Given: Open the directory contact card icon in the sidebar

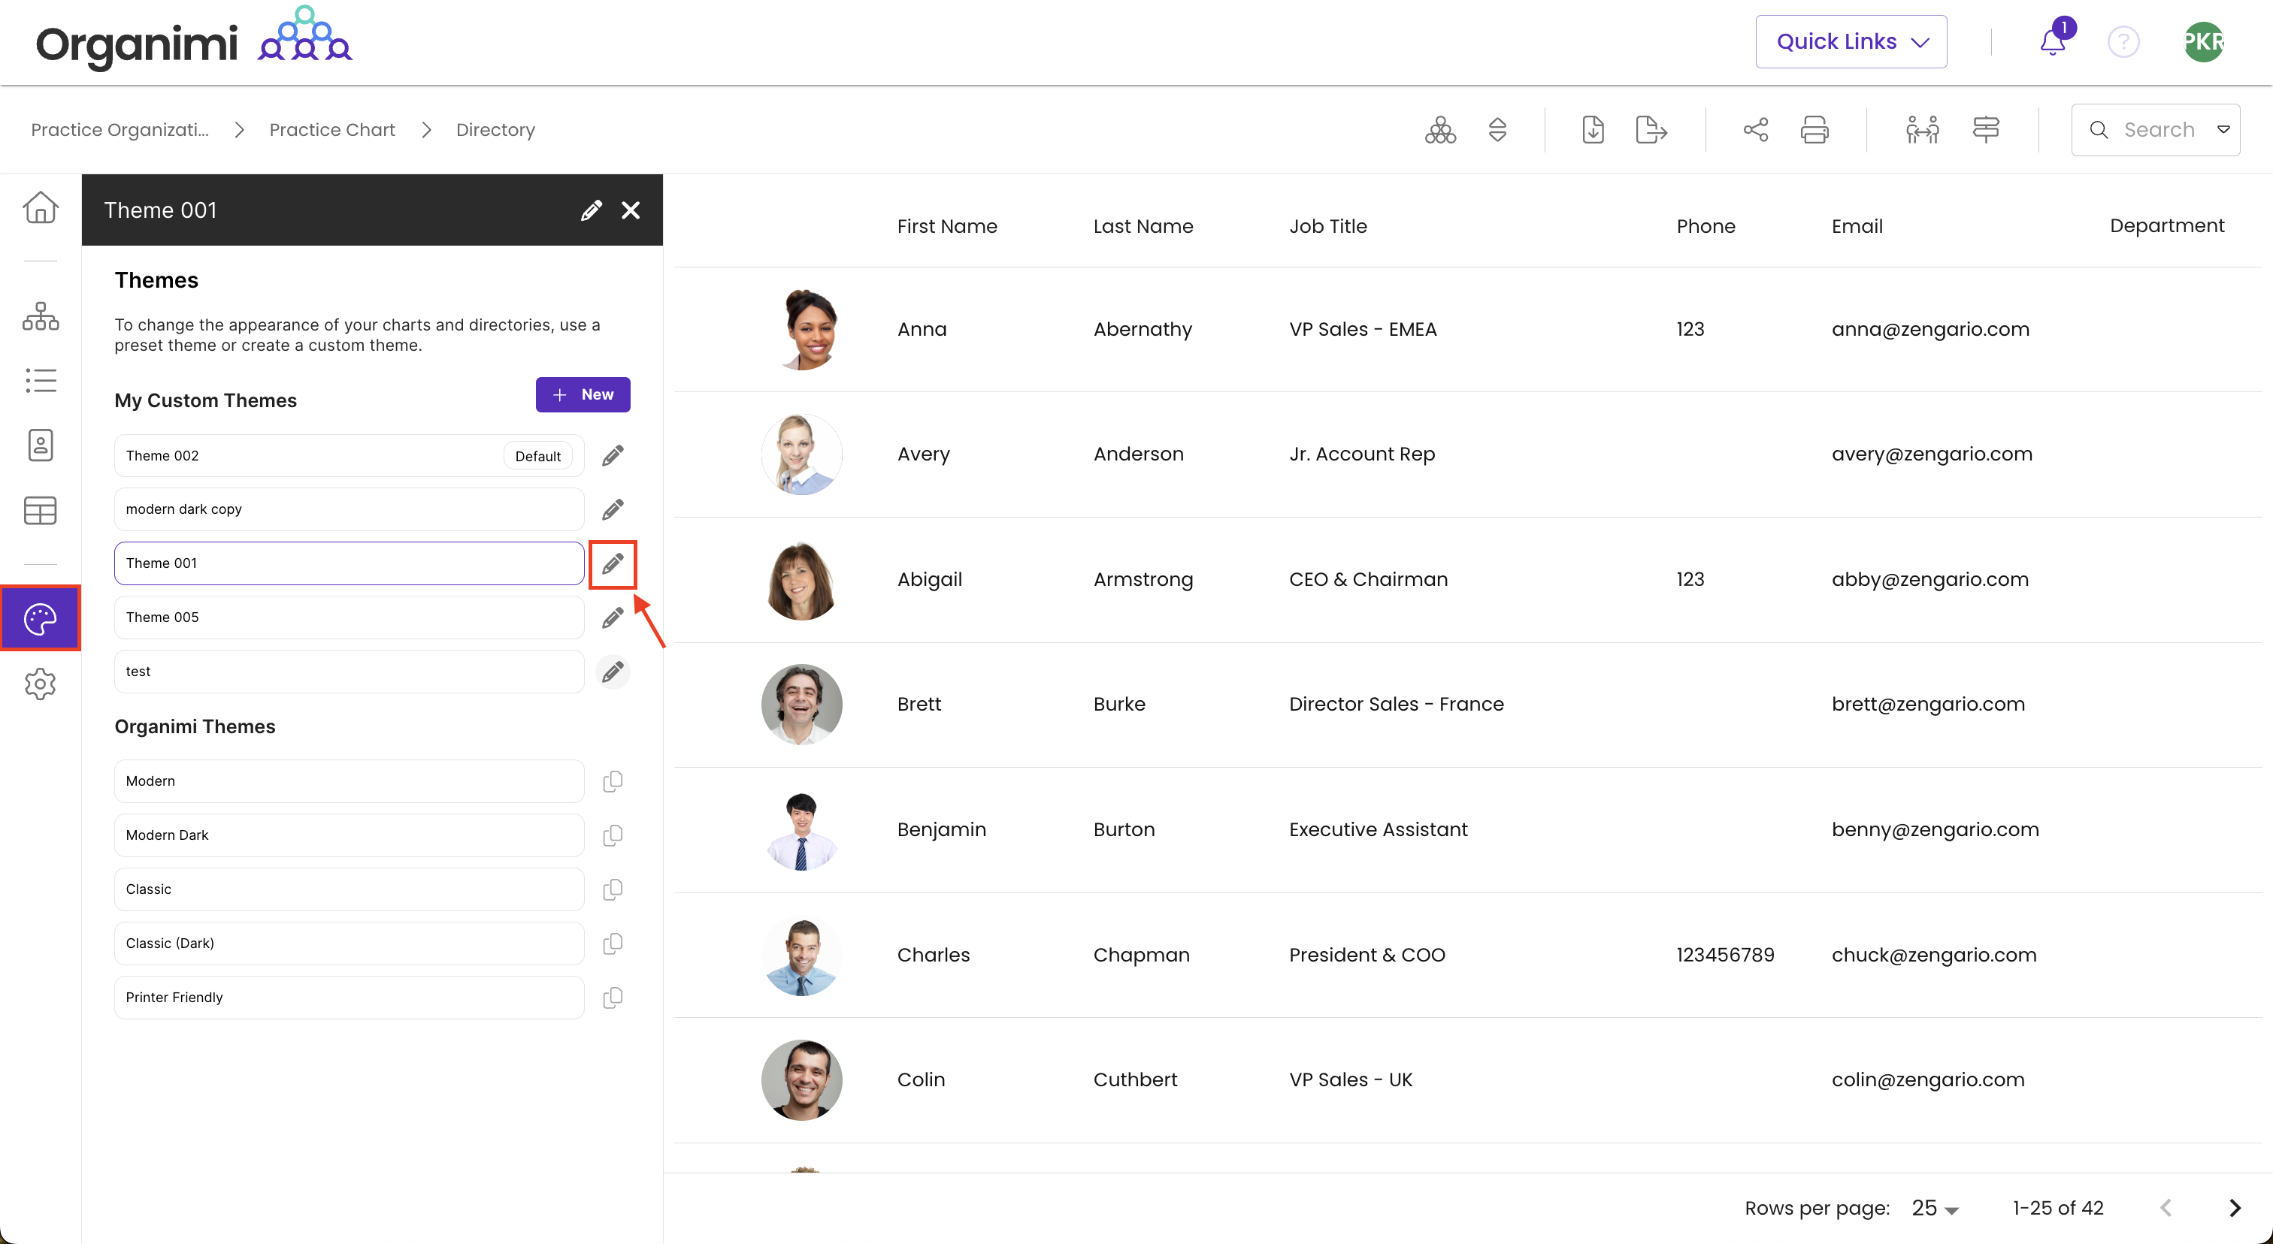Looking at the screenshot, I should [41, 445].
